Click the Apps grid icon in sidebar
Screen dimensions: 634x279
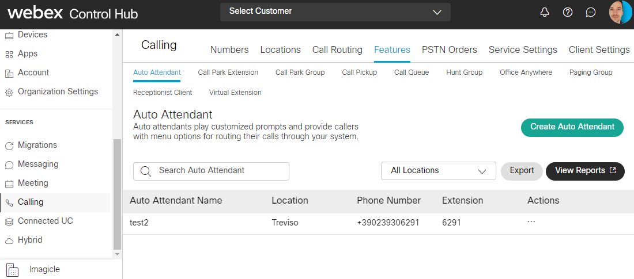tap(9, 54)
